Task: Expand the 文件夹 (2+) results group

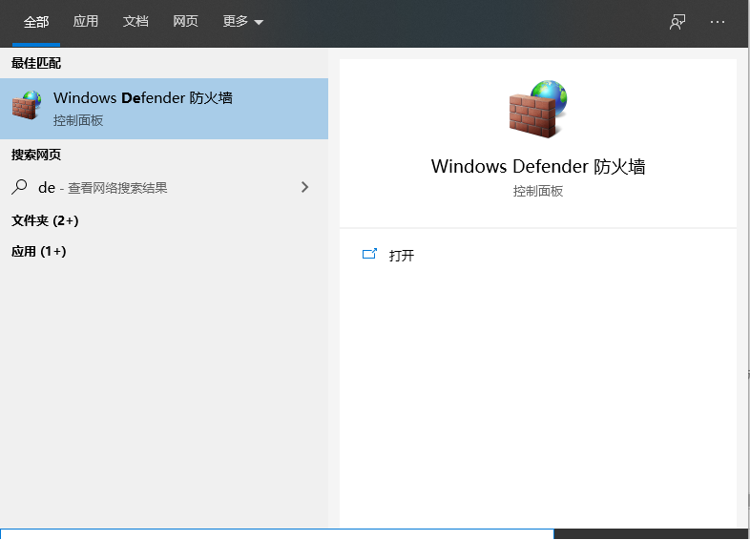Action: pos(45,220)
